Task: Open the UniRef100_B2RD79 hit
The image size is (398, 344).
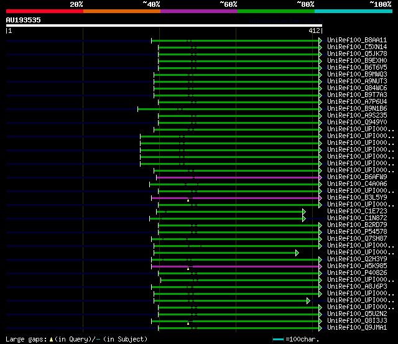Action: click(x=357, y=225)
